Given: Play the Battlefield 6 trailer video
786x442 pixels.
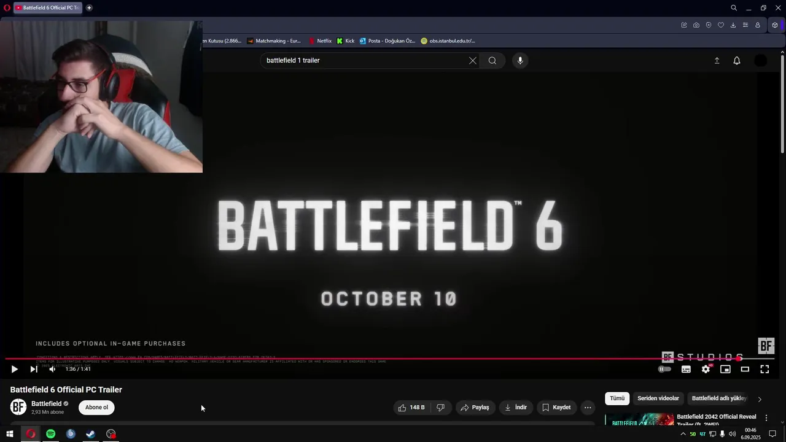Looking at the screenshot, I should [14, 369].
